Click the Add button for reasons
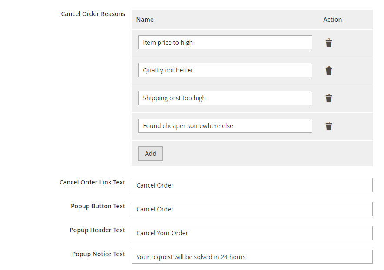 [x=150, y=154]
